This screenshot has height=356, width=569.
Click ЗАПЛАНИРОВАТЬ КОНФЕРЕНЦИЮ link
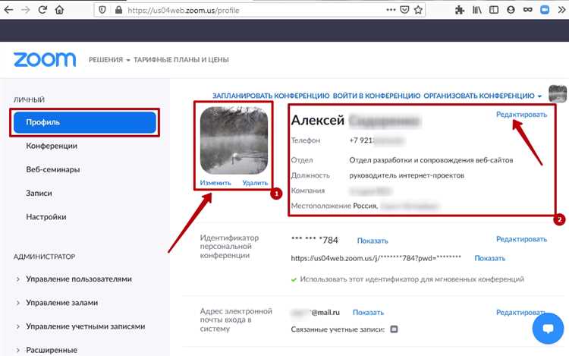271,96
